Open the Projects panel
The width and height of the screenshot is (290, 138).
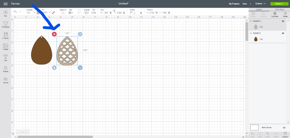coord(6,36)
